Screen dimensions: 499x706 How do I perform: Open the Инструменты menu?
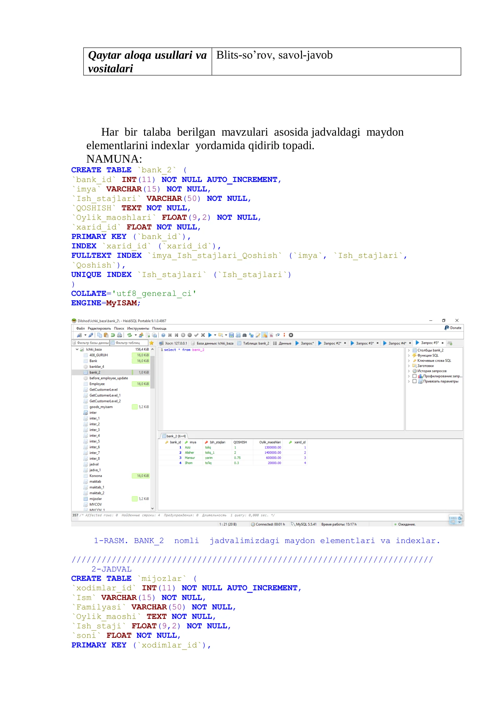coord(138,328)
